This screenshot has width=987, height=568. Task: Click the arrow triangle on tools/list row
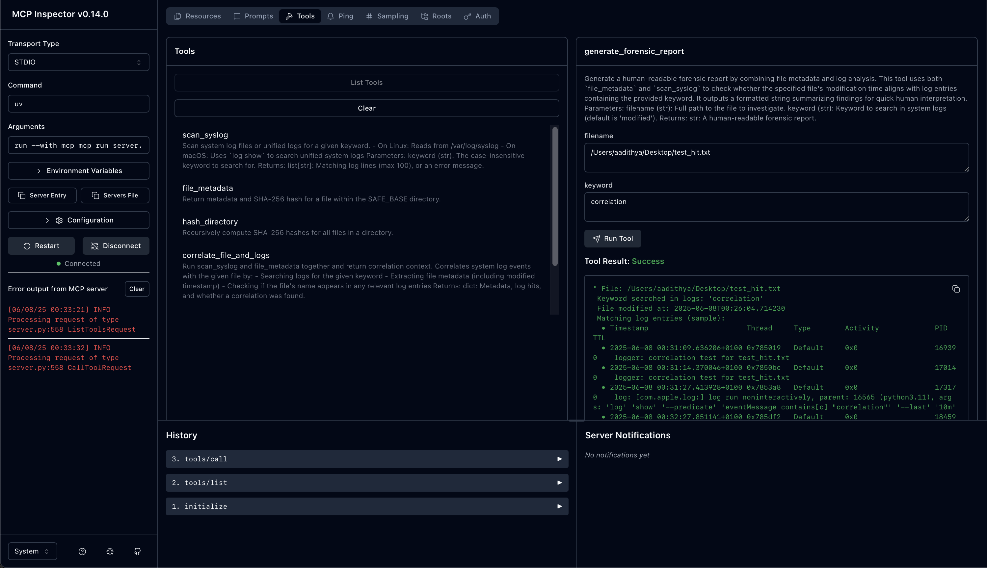tap(559, 483)
